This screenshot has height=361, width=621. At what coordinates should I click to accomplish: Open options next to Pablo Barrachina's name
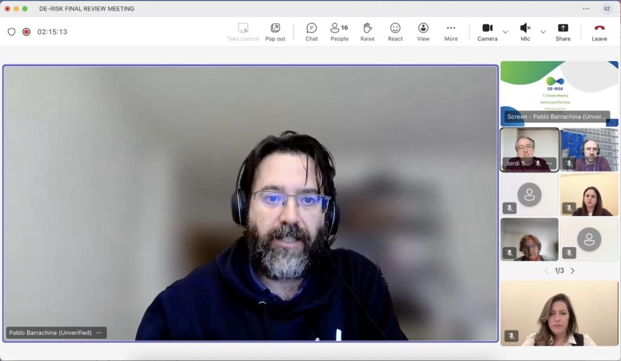point(99,333)
